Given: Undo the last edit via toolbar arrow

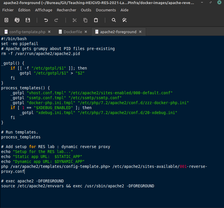Looking at the screenshot, I should tap(46, 20).
